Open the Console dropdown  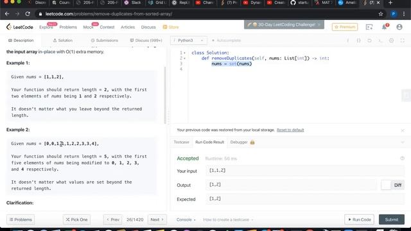[186, 219]
